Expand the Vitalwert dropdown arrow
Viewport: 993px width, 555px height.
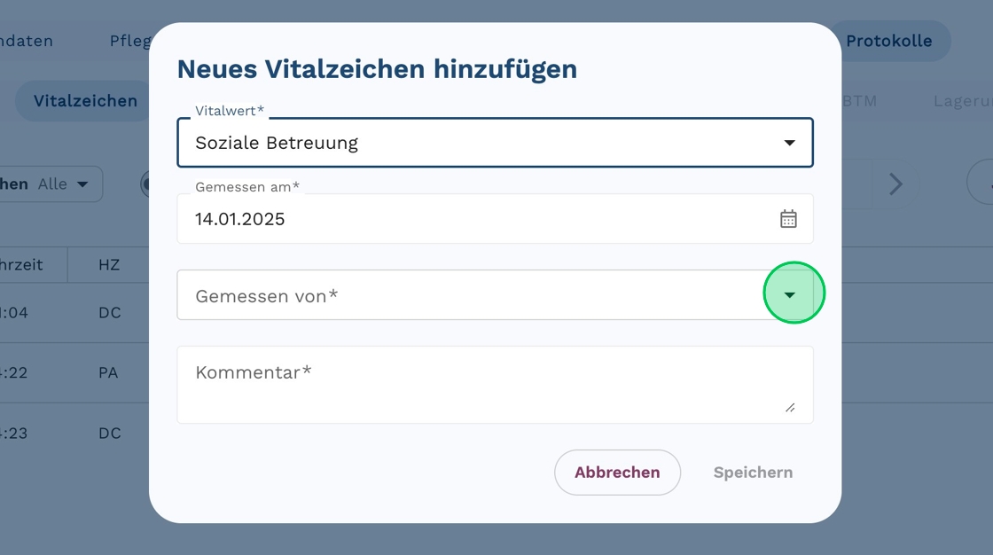(x=789, y=143)
